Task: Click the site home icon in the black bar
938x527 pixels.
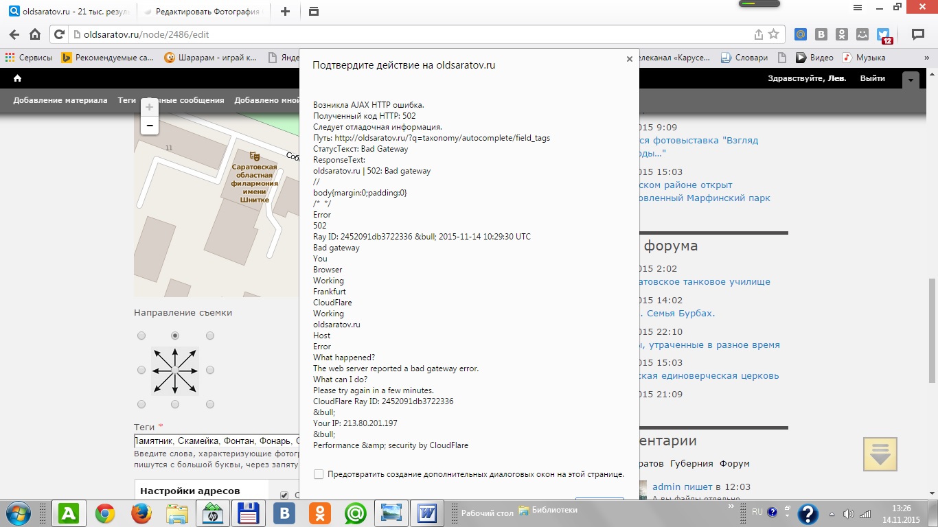Action: click(x=17, y=78)
